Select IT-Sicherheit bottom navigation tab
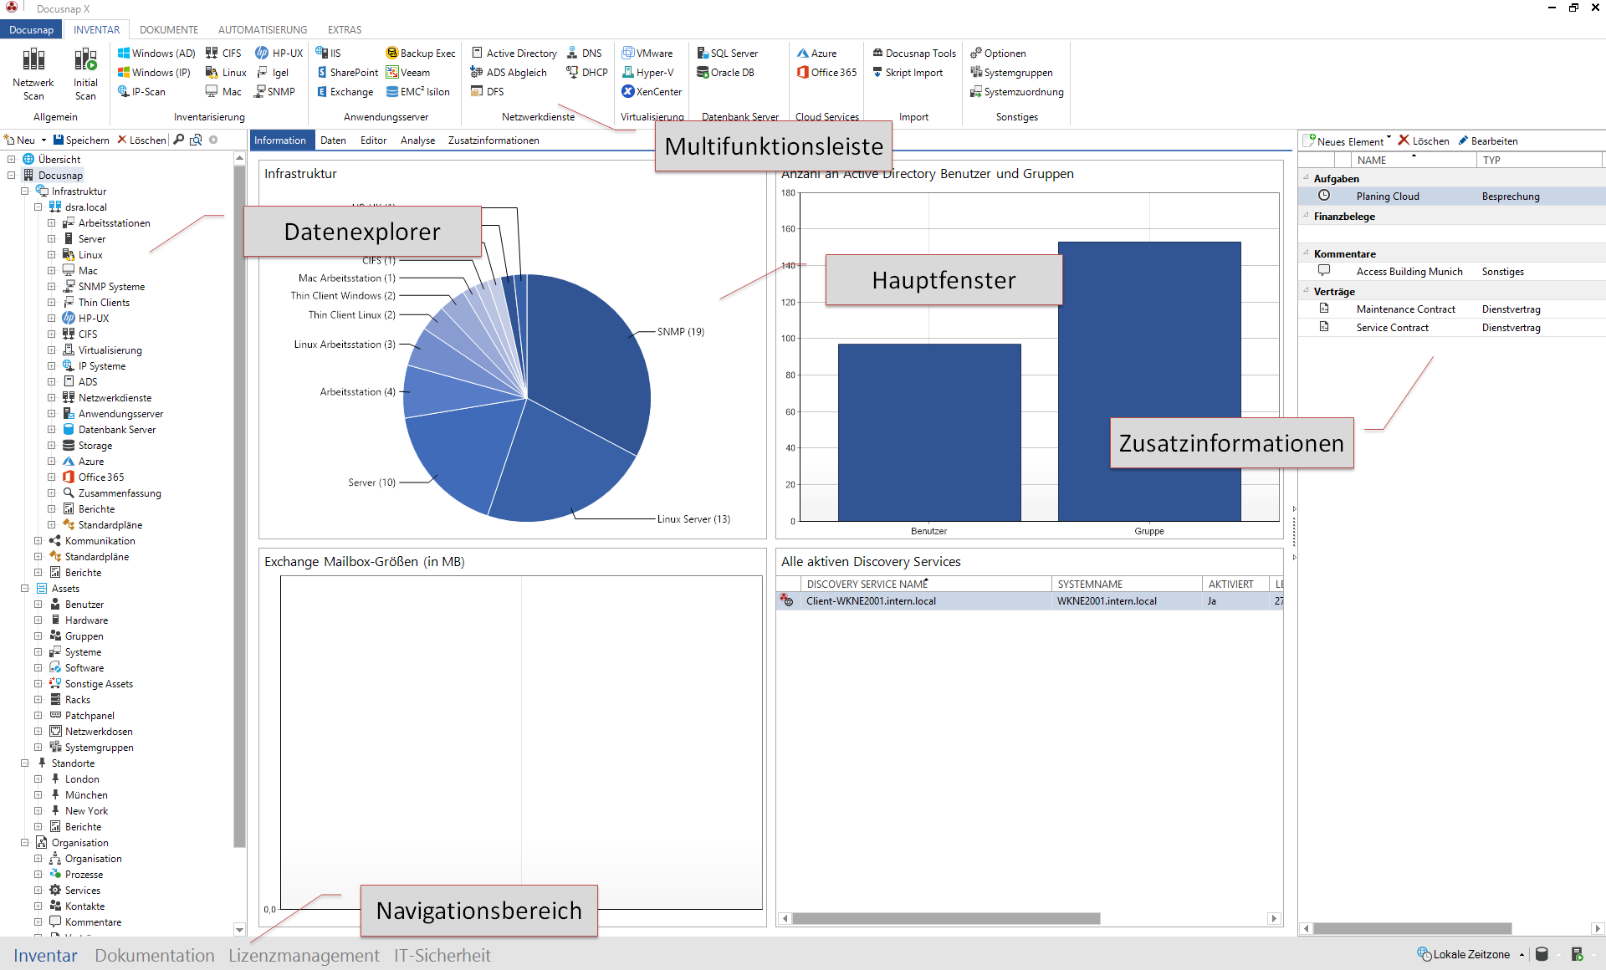Viewport: 1606px width, 970px height. coord(442,954)
